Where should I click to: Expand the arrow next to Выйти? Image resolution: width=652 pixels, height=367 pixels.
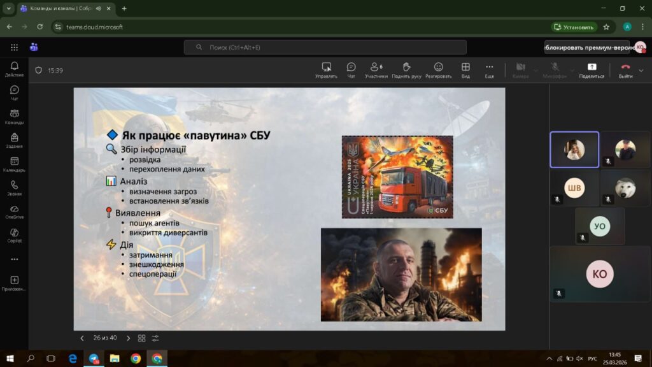click(x=641, y=70)
